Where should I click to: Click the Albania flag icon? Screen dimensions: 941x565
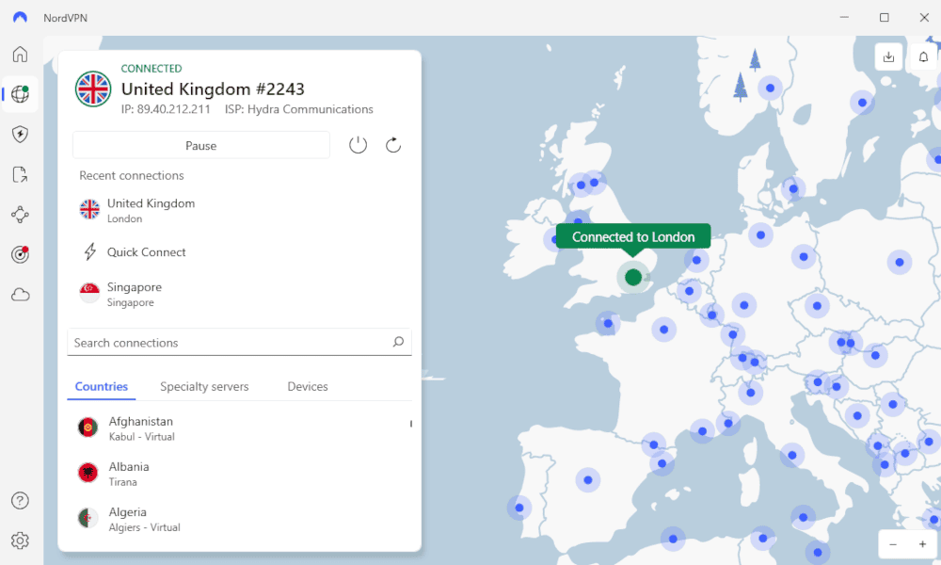pyautogui.click(x=88, y=473)
